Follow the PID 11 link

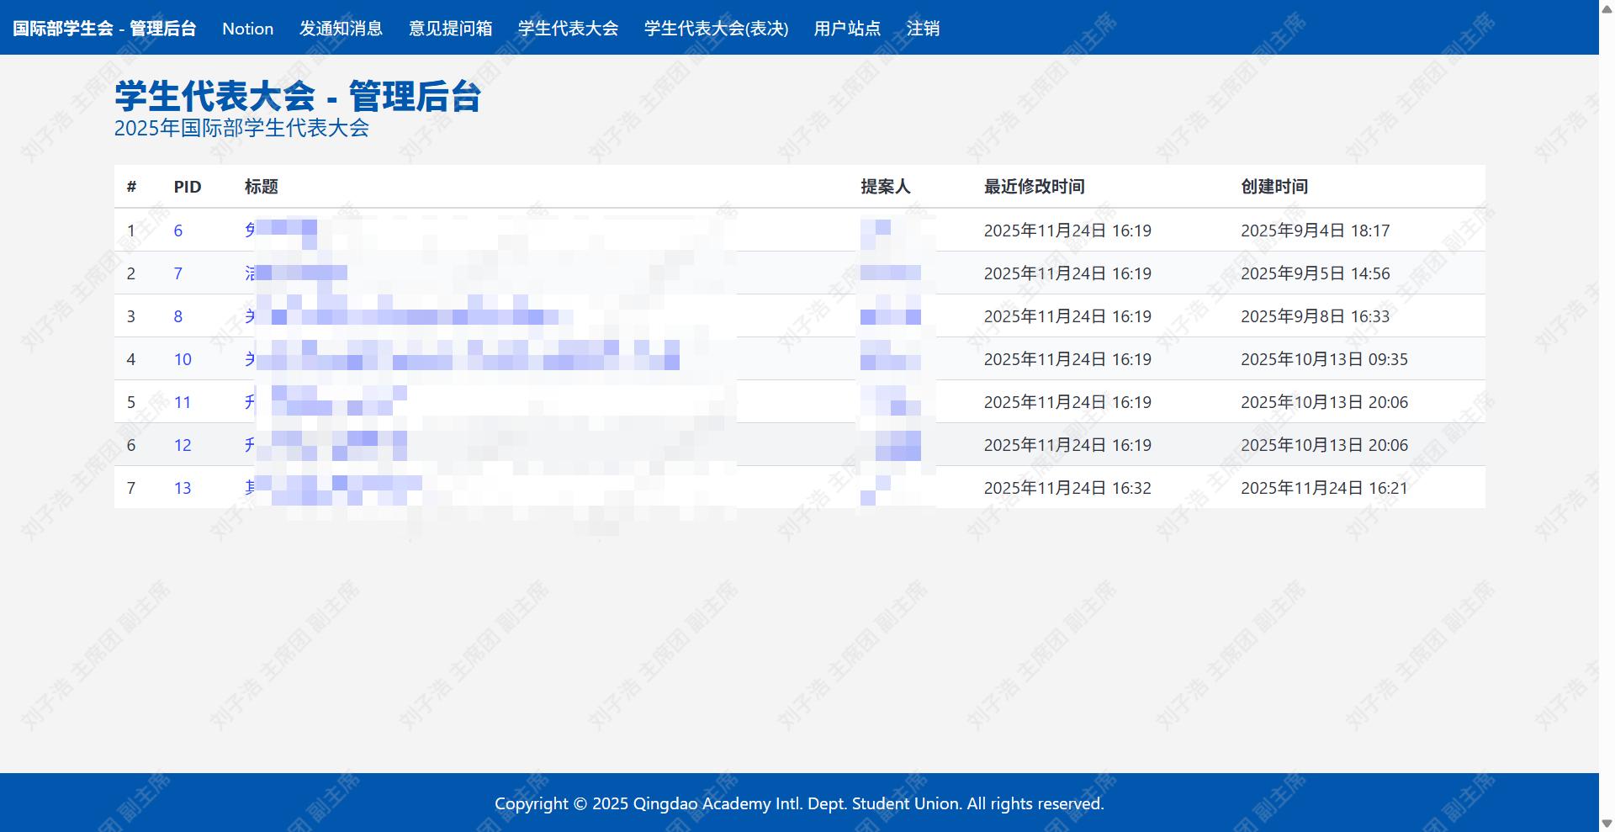[183, 402]
